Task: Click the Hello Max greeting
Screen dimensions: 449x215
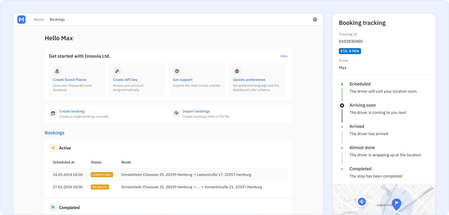Action: pyautogui.click(x=59, y=38)
